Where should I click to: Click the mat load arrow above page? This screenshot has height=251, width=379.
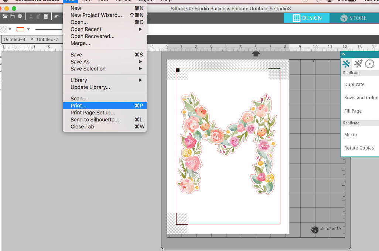pyautogui.click(x=256, y=54)
